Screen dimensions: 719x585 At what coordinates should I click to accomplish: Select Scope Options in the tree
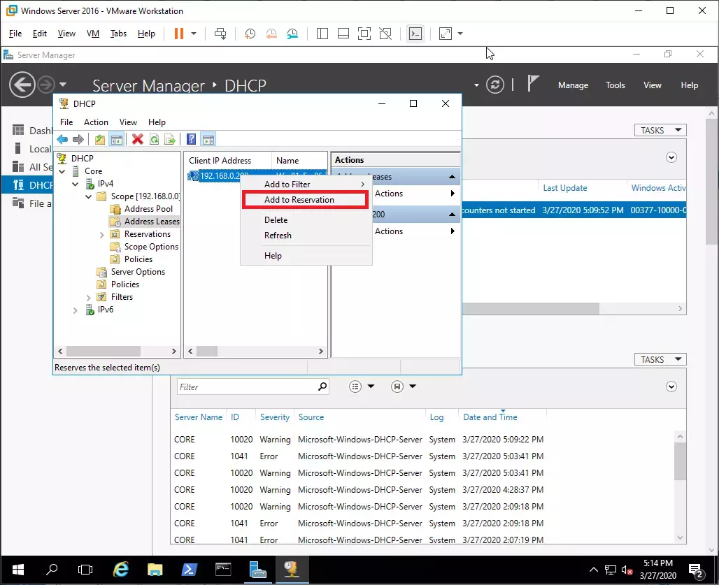click(151, 247)
